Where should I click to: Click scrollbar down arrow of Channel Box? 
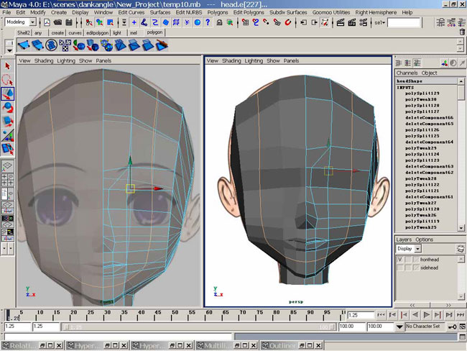(x=461, y=227)
